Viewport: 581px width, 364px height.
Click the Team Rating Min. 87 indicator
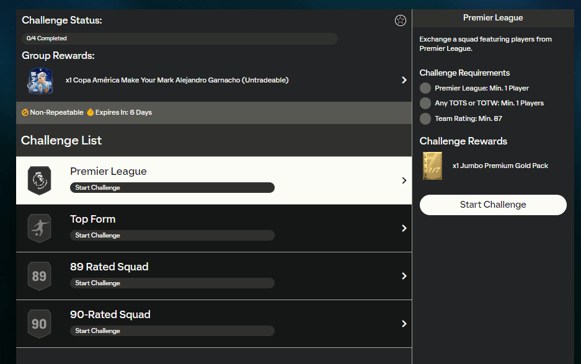[425, 118]
